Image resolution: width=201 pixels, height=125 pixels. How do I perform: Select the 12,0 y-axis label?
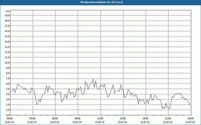7,52
